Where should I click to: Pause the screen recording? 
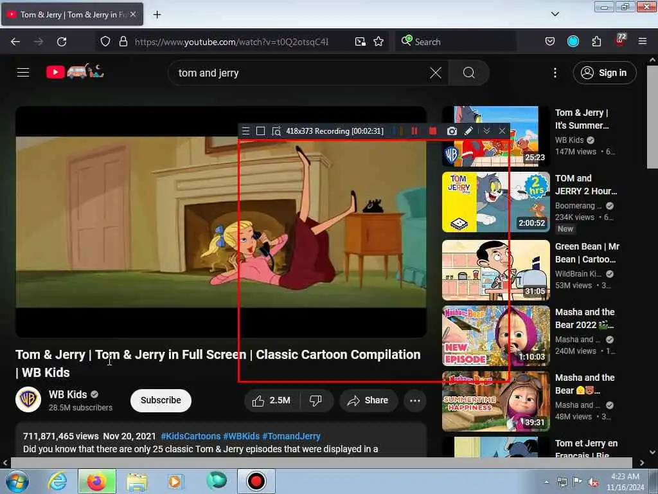click(414, 131)
